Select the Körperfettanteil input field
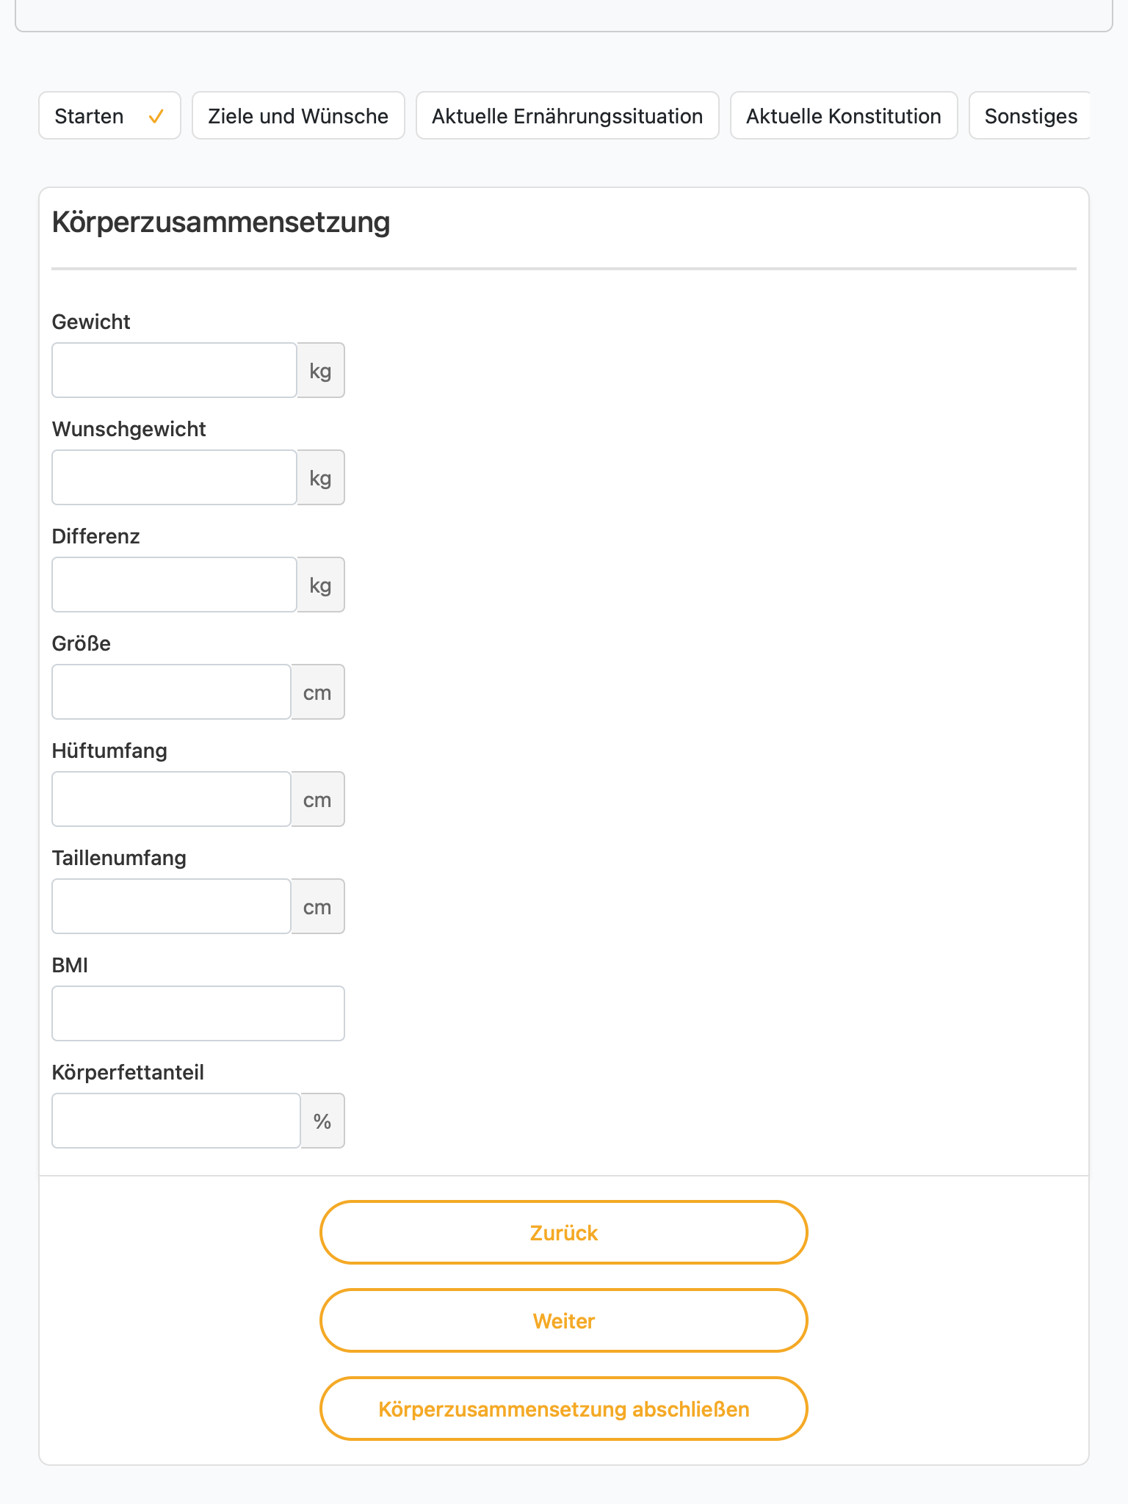 tap(176, 1121)
